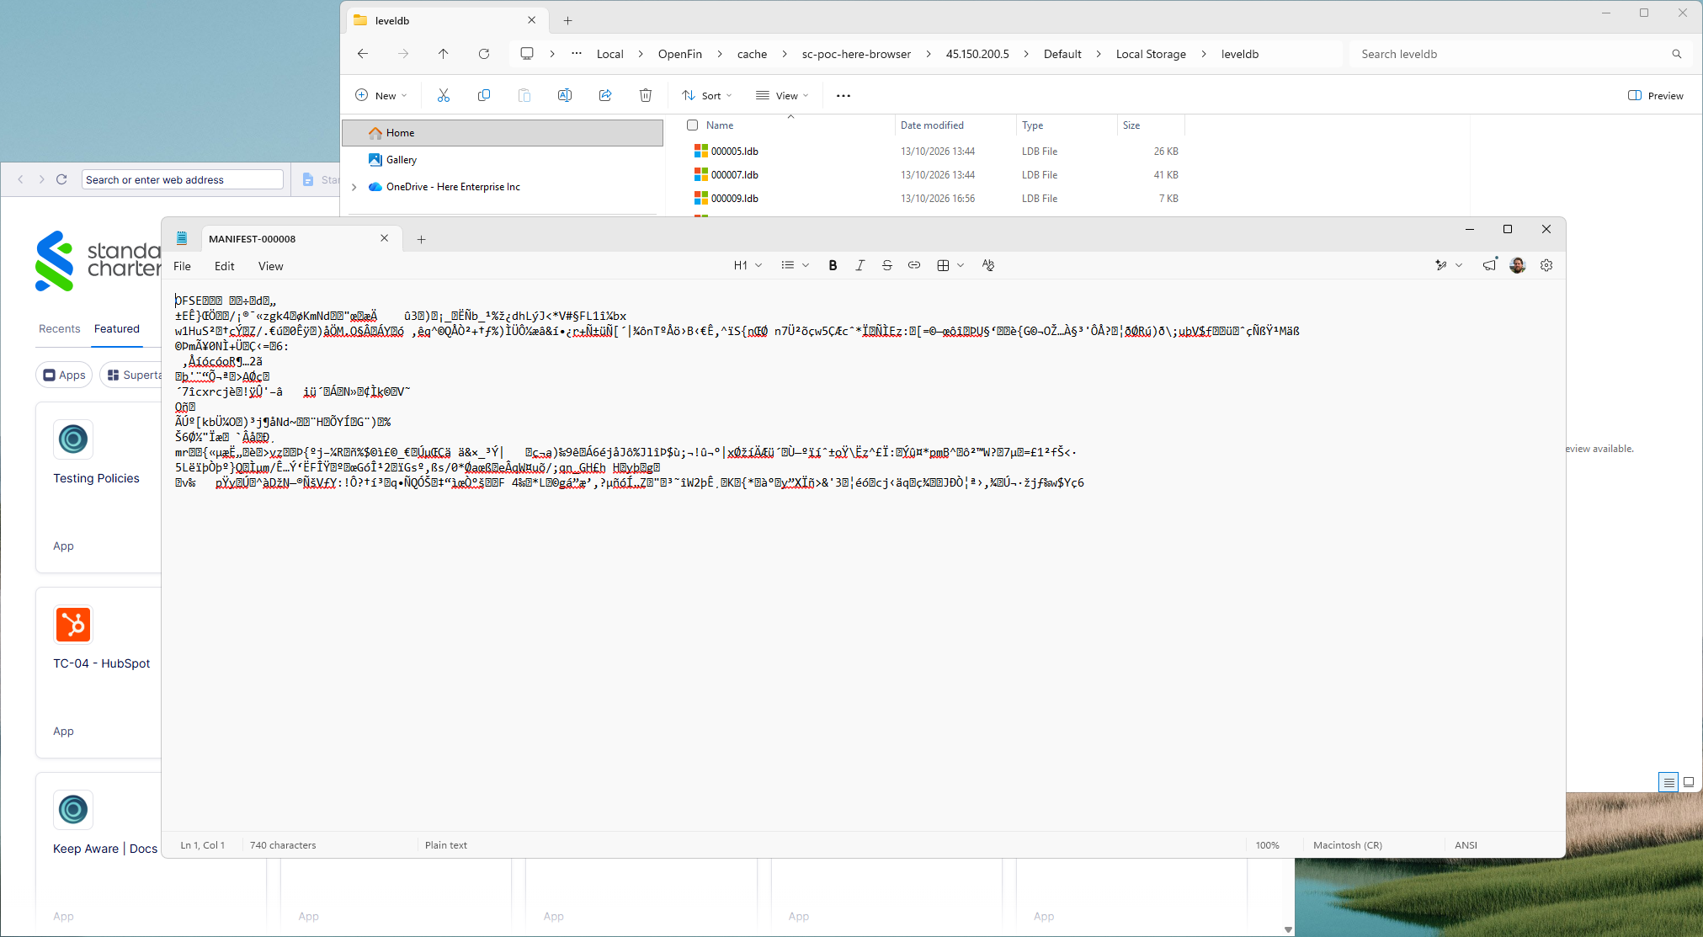
Task: Click the Notepad feedback megaphone icon
Action: [1490, 265]
